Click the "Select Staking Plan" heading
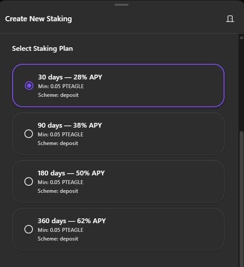 click(x=43, y=49)
